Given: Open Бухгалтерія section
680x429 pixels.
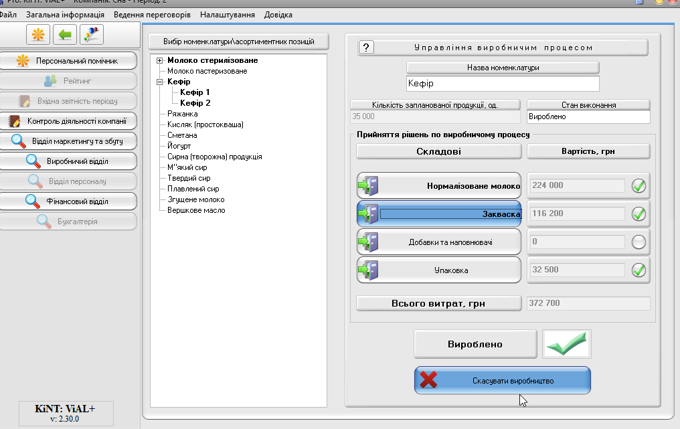Looking at the screenshot, I should click(x=68, y=222).
